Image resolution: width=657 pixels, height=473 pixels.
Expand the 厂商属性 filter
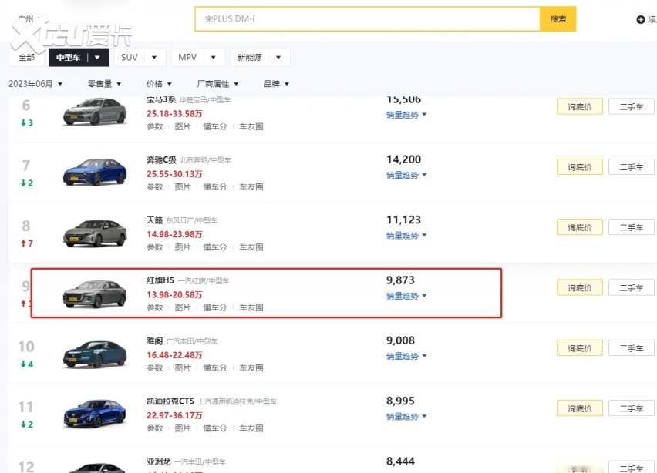[217, 84]
